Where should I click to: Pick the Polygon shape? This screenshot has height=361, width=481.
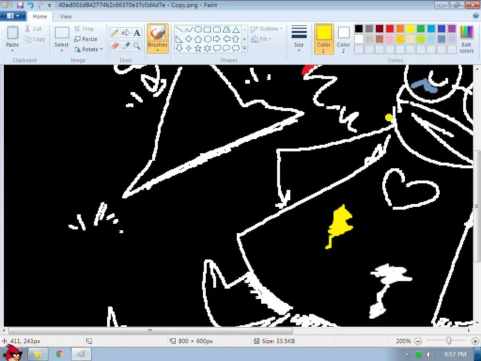click(x=226, y=30)
